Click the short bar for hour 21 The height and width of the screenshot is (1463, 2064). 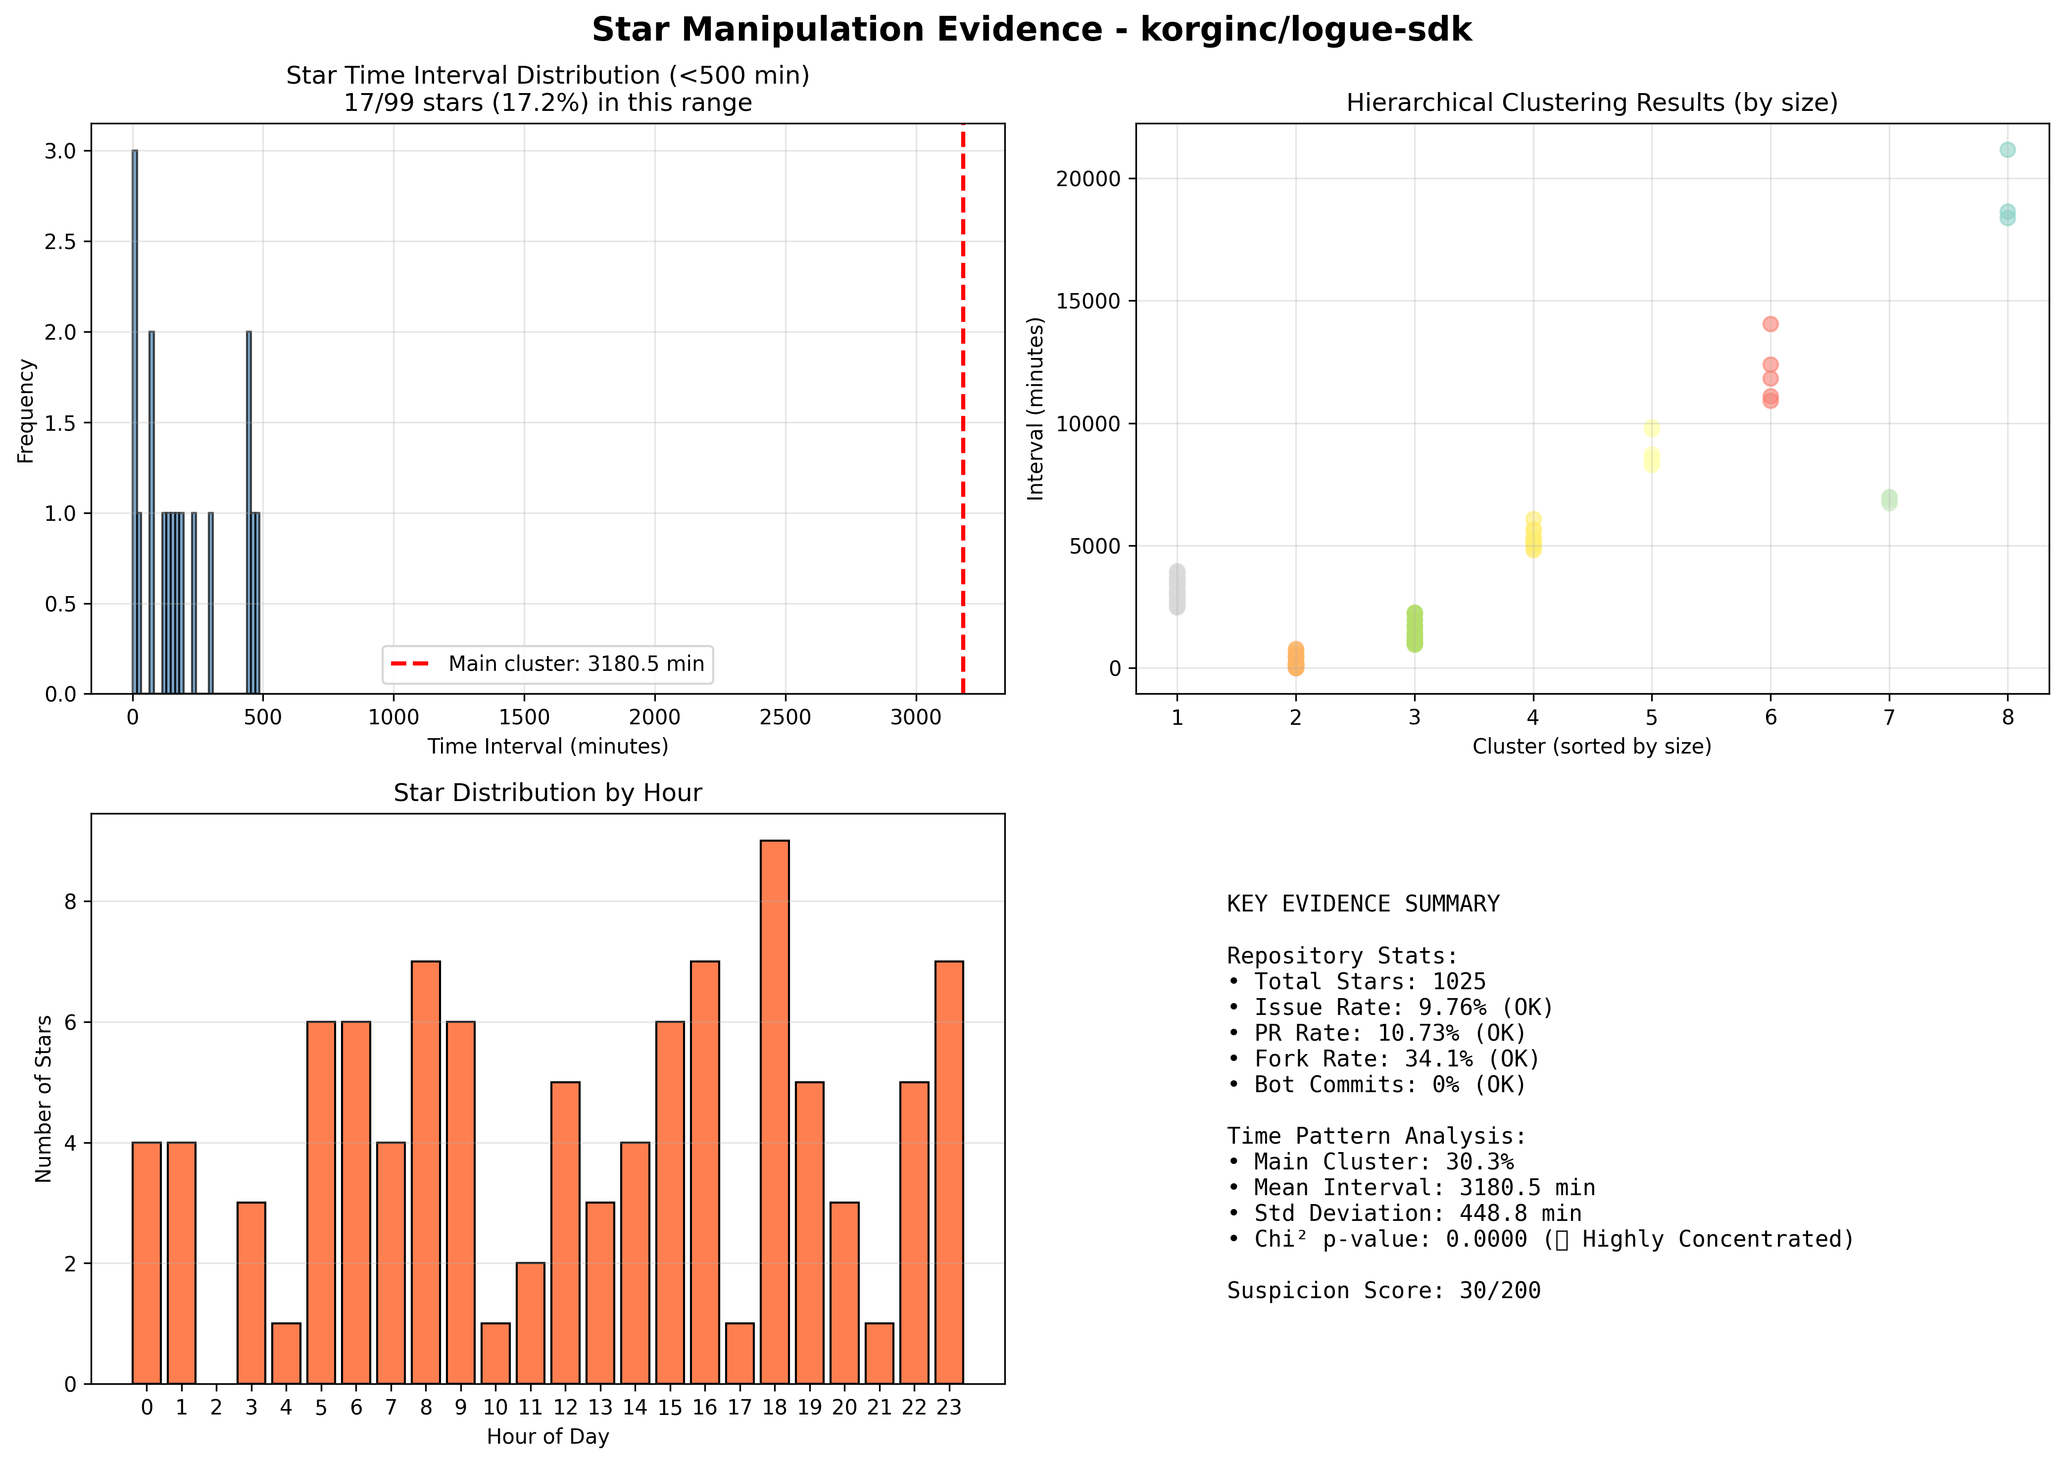879,1353
